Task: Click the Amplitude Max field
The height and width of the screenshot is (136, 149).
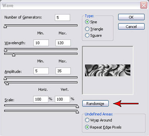Action: point(63,71)
